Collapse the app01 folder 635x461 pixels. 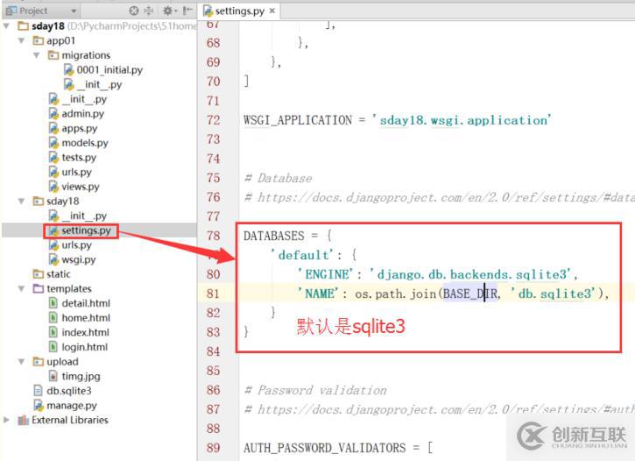tap(22, 41)
